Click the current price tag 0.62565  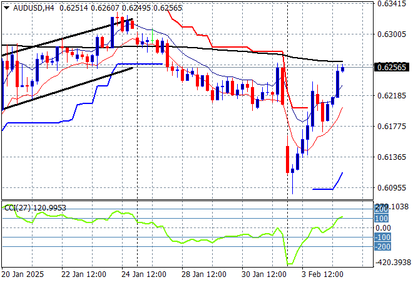pyautogui.click(x=392, y=67)
